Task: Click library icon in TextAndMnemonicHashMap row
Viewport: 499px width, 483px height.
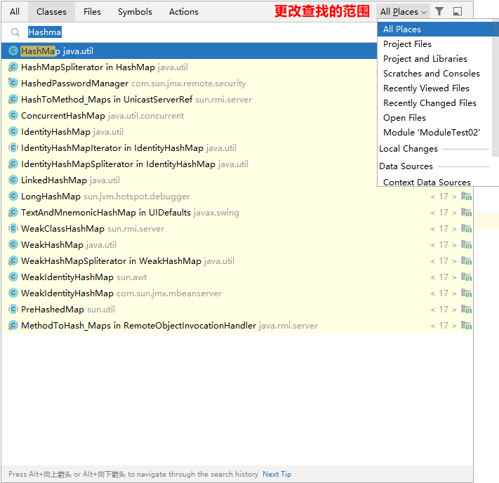Action: [x=466, y=213]
